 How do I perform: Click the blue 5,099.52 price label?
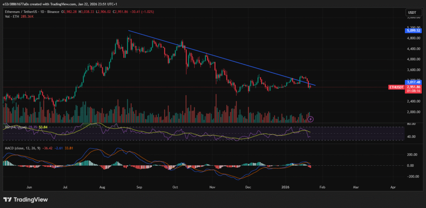point(412,30)
